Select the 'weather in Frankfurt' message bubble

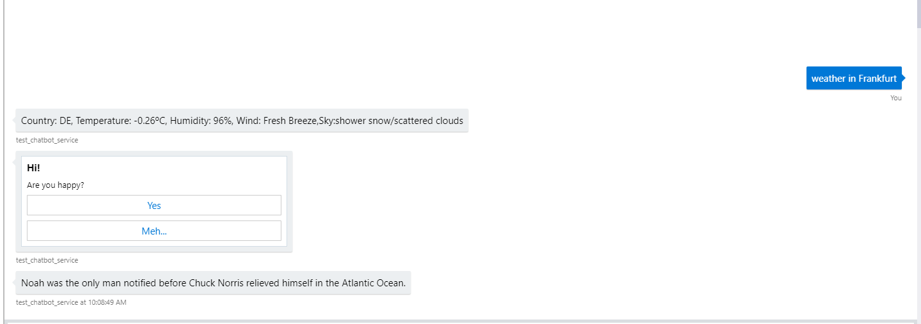pos(853,78)
